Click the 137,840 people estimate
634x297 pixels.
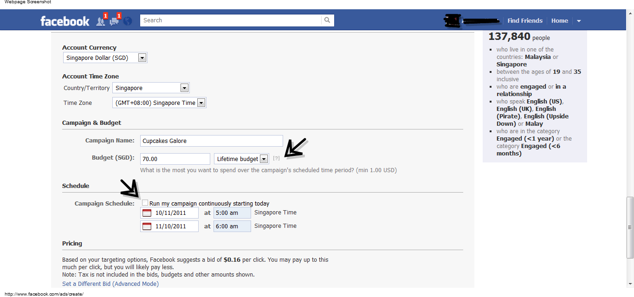519,37
